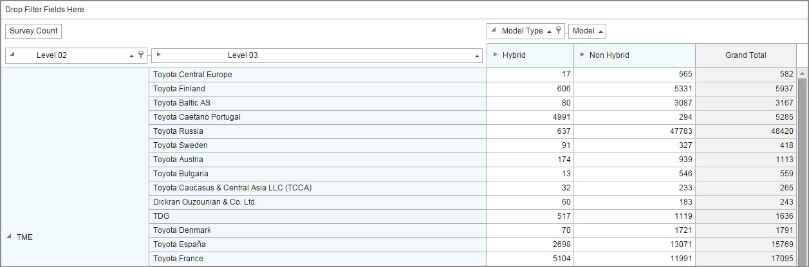Select the Toyota Austria row header
This screenshot has height=267, width=809.
tap(318, 160)
